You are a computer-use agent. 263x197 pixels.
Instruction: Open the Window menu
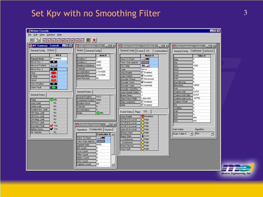point(51,35)
